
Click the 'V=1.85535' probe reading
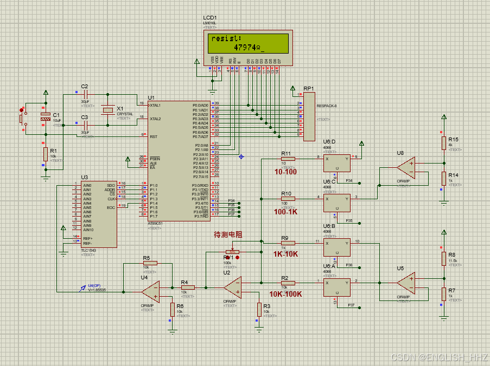click(x=97, y=290)
